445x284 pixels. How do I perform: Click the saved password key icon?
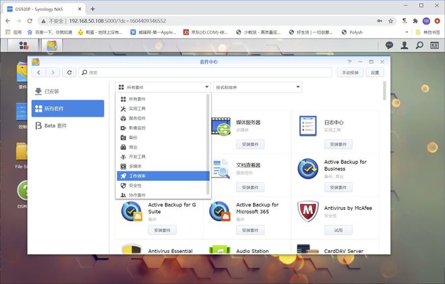click(x=380, y=21)
